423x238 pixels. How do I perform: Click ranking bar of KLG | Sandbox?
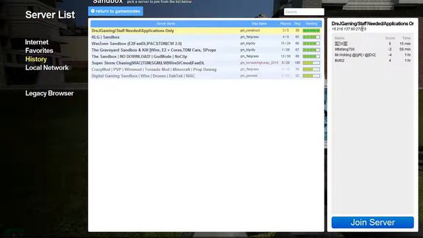[x=311, y=37]
